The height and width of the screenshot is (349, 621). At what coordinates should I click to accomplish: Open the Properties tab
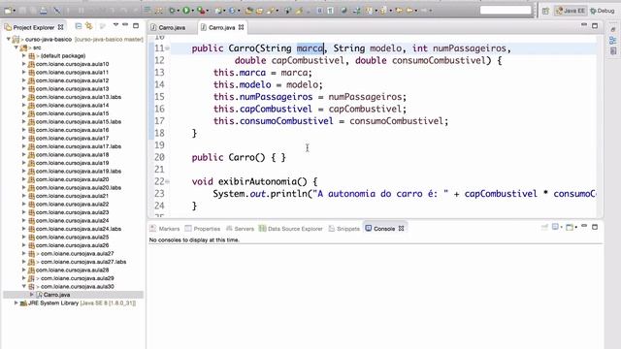pos(203,229)
